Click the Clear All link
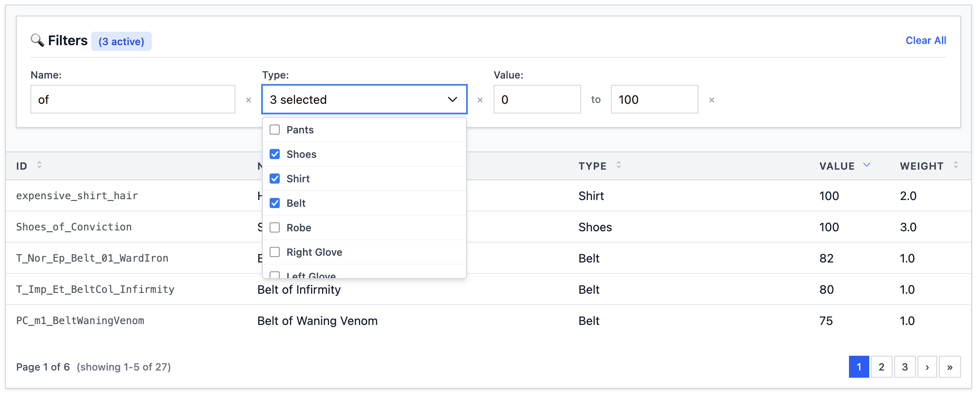 [x=925, y=40]
